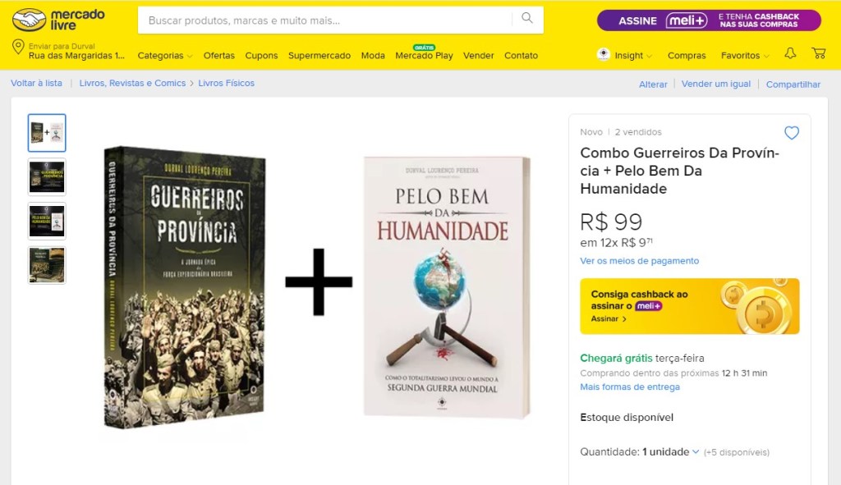This screenshot has height=485, width=841.
Task: Select Moda in the navigation menu
Action: (373, 56)
